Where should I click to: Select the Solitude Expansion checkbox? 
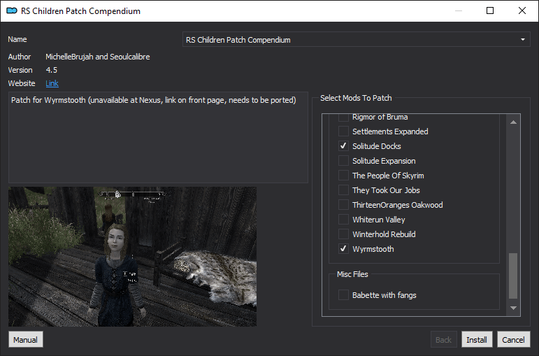[343, 161]
